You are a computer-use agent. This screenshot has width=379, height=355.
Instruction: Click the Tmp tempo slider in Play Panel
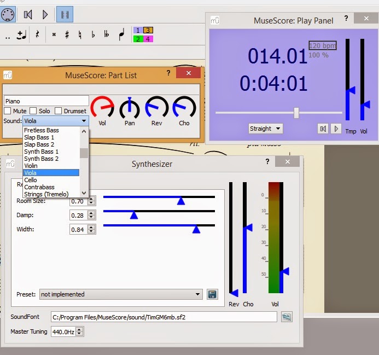349,80
